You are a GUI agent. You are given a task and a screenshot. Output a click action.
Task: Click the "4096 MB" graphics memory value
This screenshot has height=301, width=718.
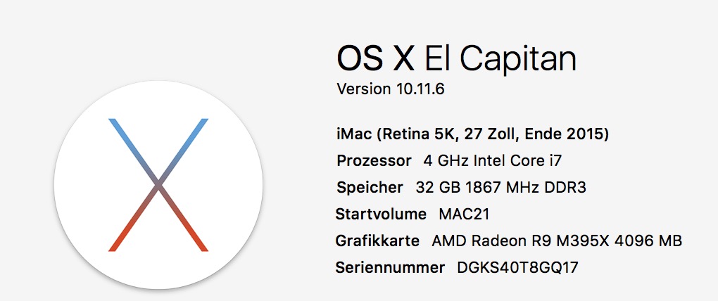[x=653, y=241]
